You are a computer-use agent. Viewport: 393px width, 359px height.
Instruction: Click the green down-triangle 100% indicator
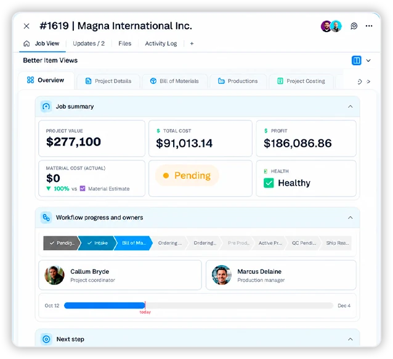pyautogui.click(x=58, y=189)
